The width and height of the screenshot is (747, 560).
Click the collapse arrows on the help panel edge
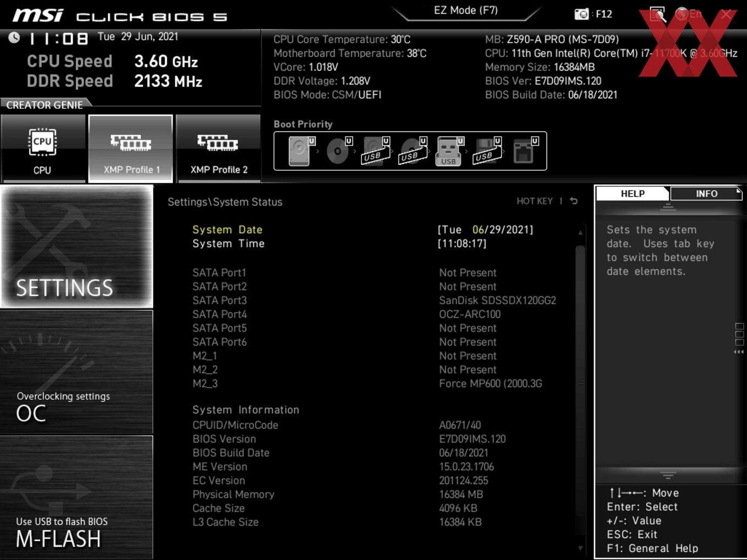click(739, 352)
